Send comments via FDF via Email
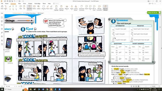The width and height of the screenshot is (162, 91). (x=94, y=8)
